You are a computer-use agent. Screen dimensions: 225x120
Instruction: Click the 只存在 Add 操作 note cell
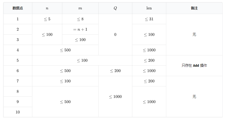[x=194, y=66]
